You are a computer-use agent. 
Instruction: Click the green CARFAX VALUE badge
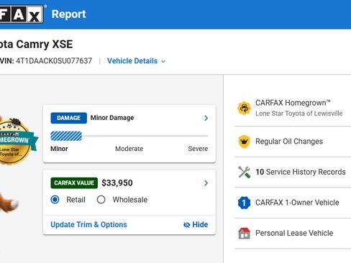coord(74,183)
